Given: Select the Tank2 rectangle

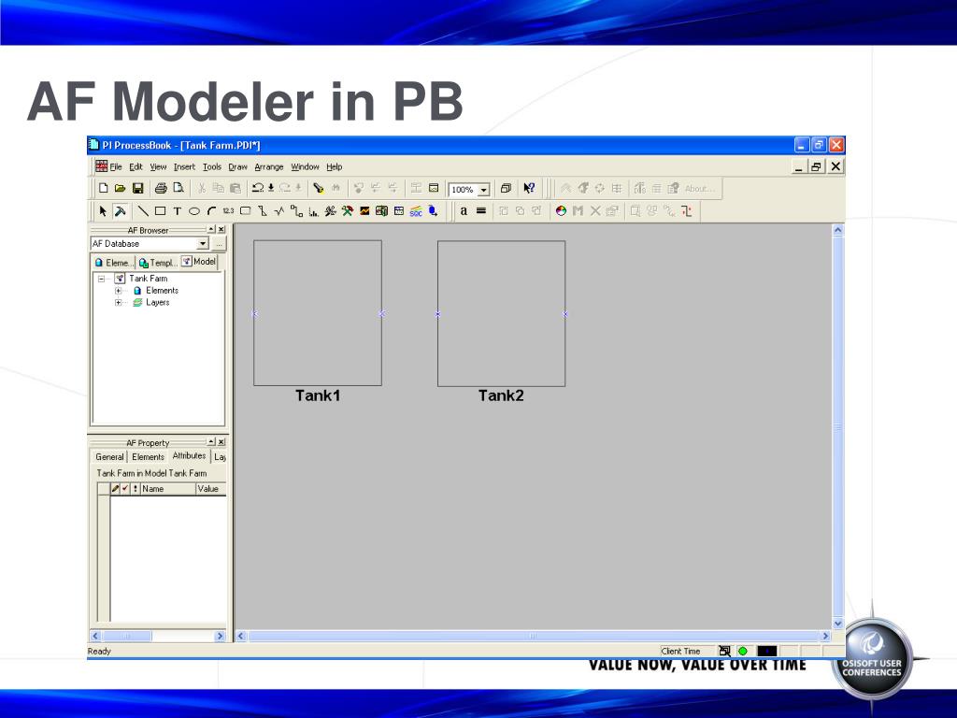Looking at the screenshot, I should [501, 313].
